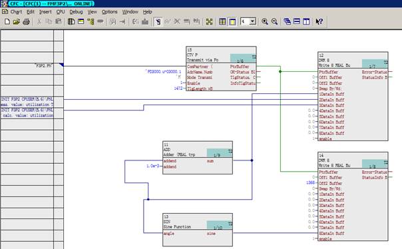Click the fit-to-window arrows icon
This screenshot has height=249, width=402.
(209, 21)
